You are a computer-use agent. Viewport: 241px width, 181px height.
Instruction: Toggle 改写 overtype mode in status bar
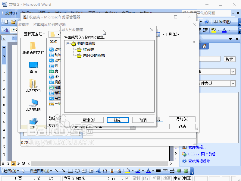[167, 178]
